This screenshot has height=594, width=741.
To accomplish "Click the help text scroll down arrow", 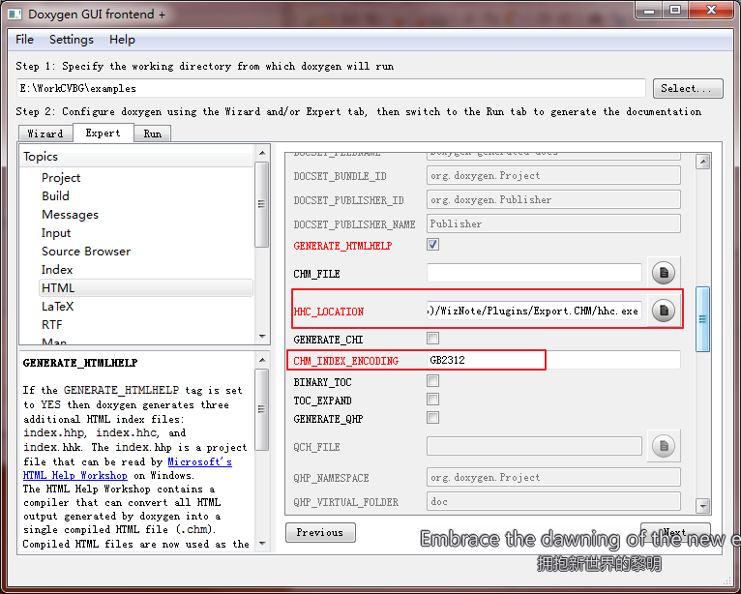I will 262,544.
